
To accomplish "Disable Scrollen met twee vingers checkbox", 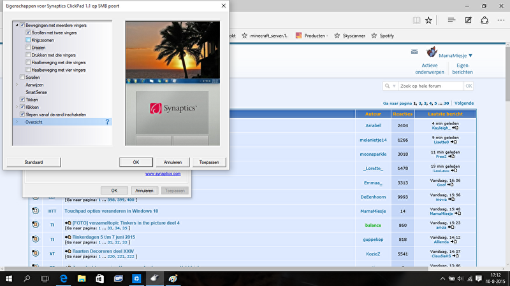I will 29,32.
